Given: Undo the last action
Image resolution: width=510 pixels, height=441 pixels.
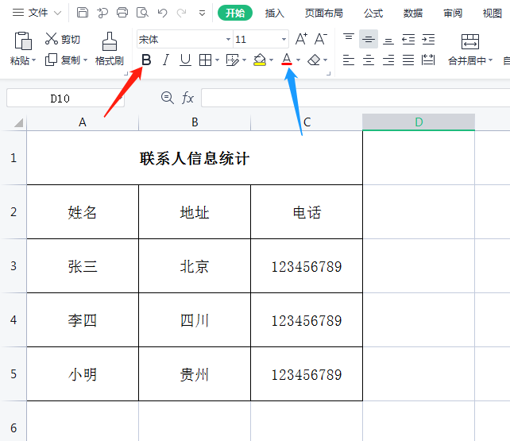Looking at the screenshot, I should tap(162, 13).
